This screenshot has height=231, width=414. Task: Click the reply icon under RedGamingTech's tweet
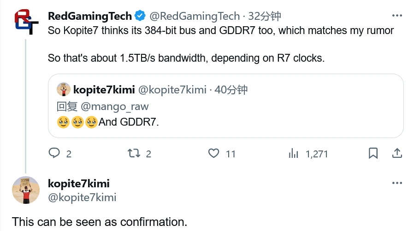coord(54,153)
